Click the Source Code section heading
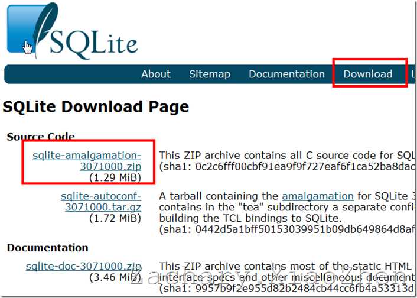417x298 pixels. click(41, 137)
